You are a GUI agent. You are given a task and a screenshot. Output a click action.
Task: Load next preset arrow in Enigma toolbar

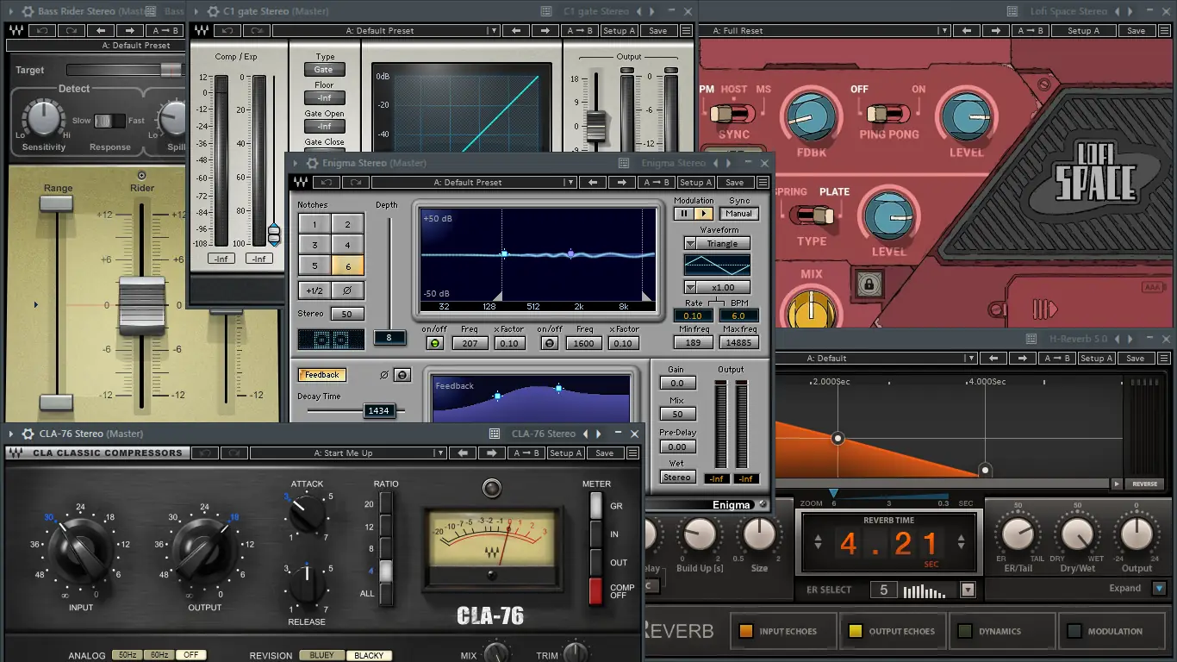621,183
